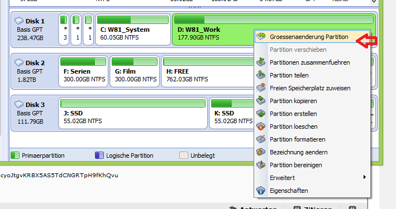Screen dimensions: 396x209
Task: Select the K: SSD partition block
Action: pyautogui.click(x=232, y=114)
